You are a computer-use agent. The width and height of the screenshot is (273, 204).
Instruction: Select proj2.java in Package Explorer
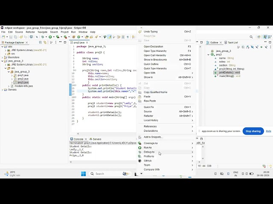pos(21,79)
